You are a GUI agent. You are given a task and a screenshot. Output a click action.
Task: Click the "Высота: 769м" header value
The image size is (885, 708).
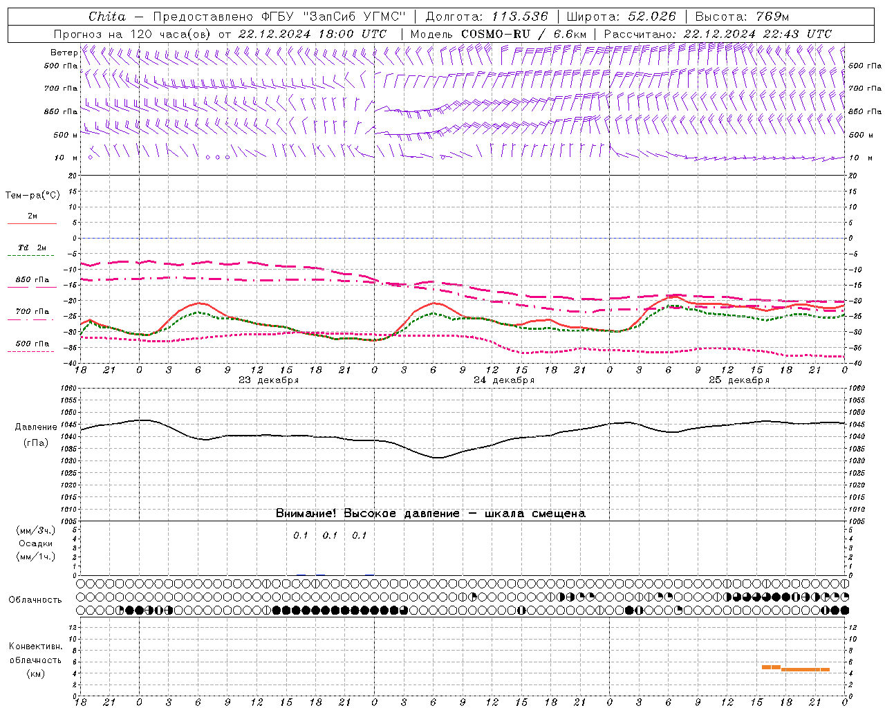click(x=742, y=17)
